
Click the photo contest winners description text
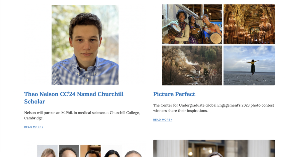pos(213,108)
